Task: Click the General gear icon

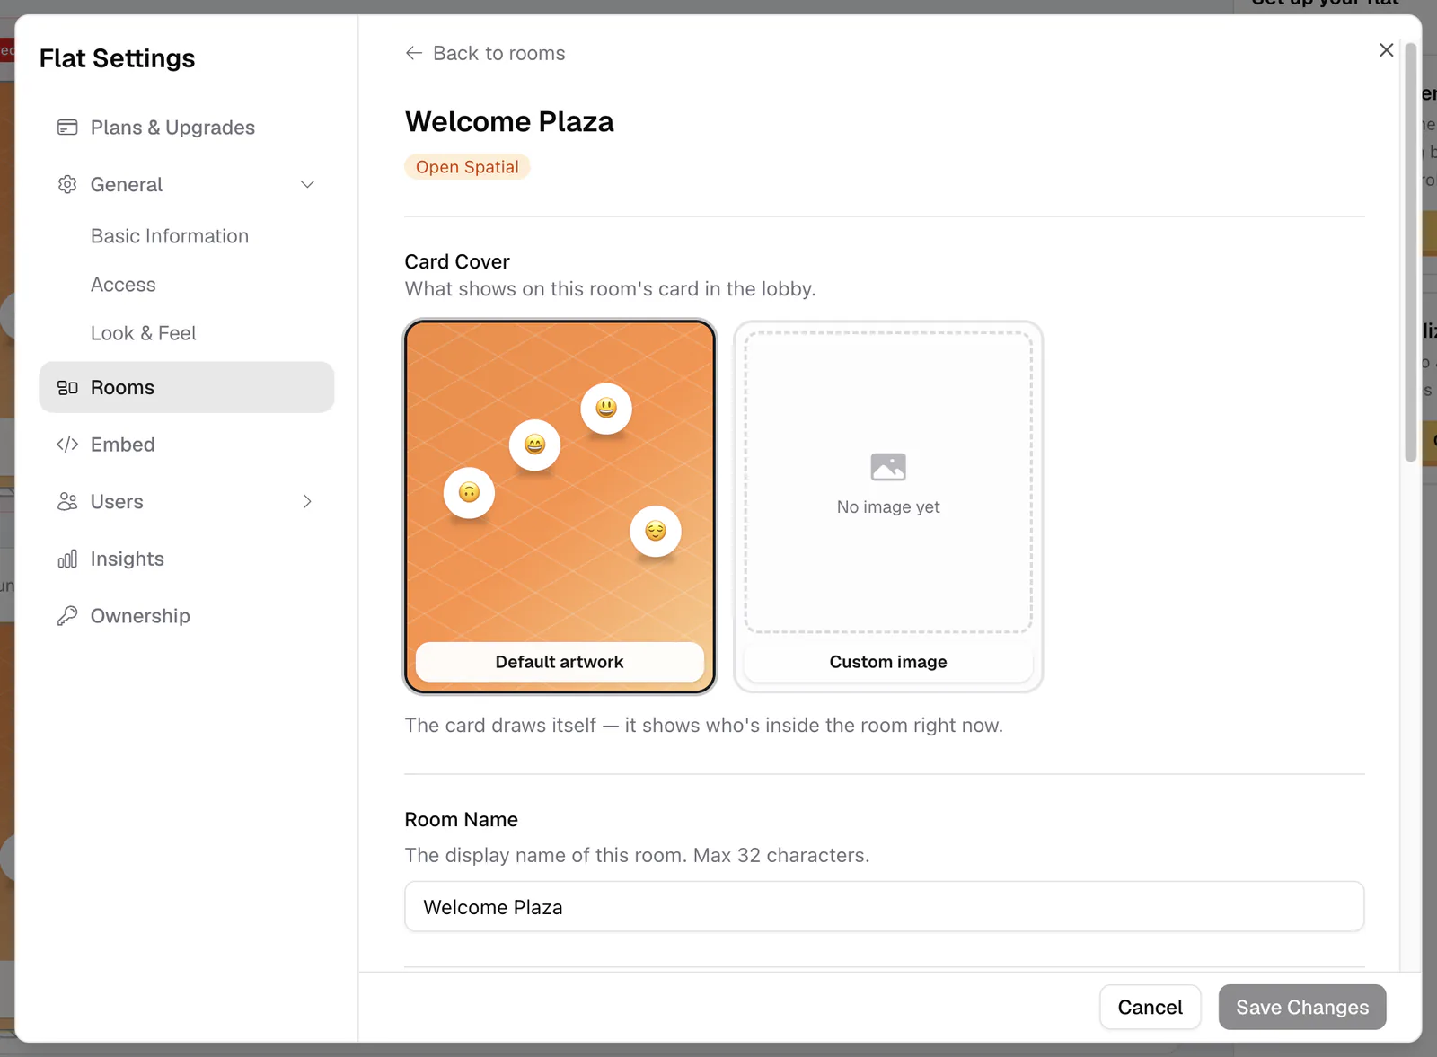Action: (x=67, y=184)
